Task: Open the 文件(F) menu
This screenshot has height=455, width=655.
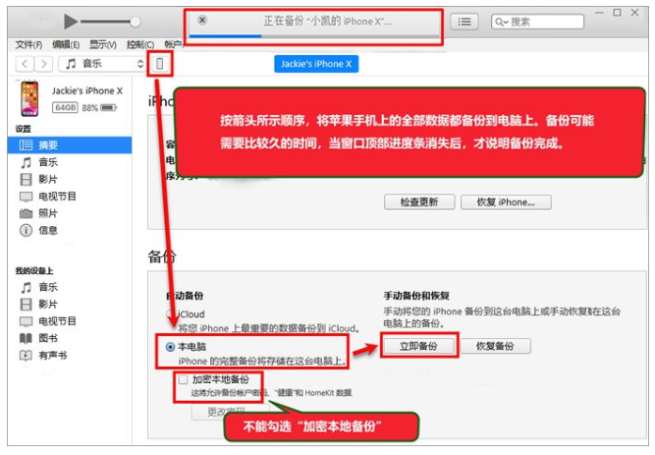Action: point(28,44)
